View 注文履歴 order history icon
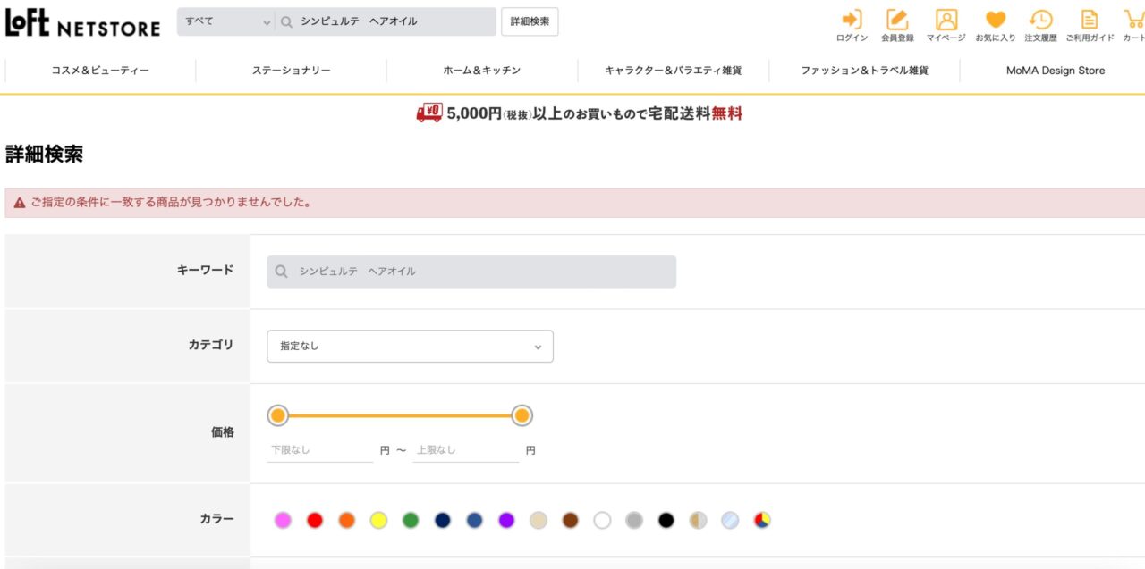Viewport: 1145px width, 569px height. [x=1040, y=20]
